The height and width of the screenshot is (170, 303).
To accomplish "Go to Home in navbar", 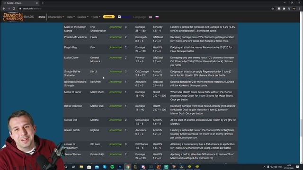I will [x=41, y=17].
